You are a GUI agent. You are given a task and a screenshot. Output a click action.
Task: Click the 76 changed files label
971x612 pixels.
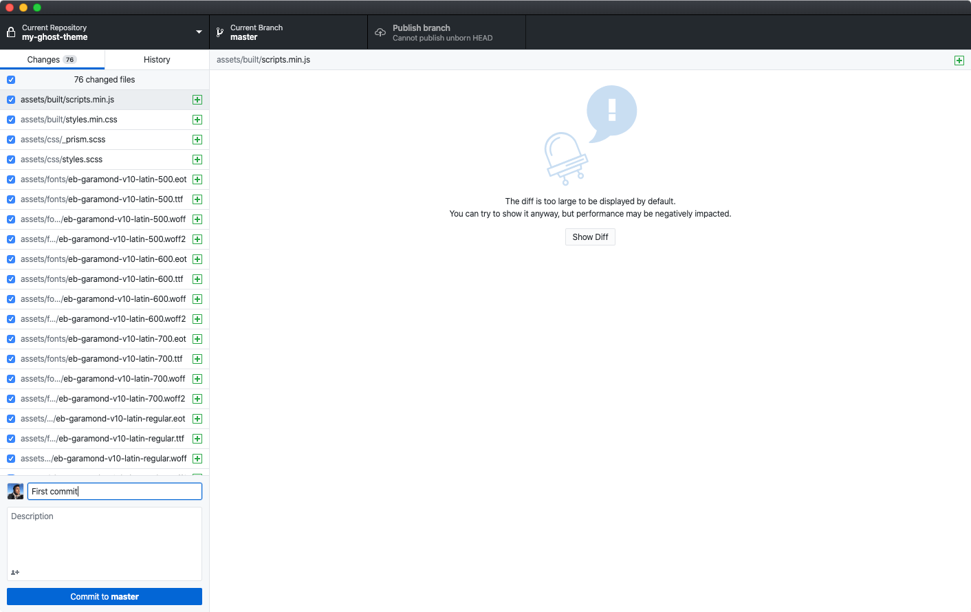click(x=105, y=80)
